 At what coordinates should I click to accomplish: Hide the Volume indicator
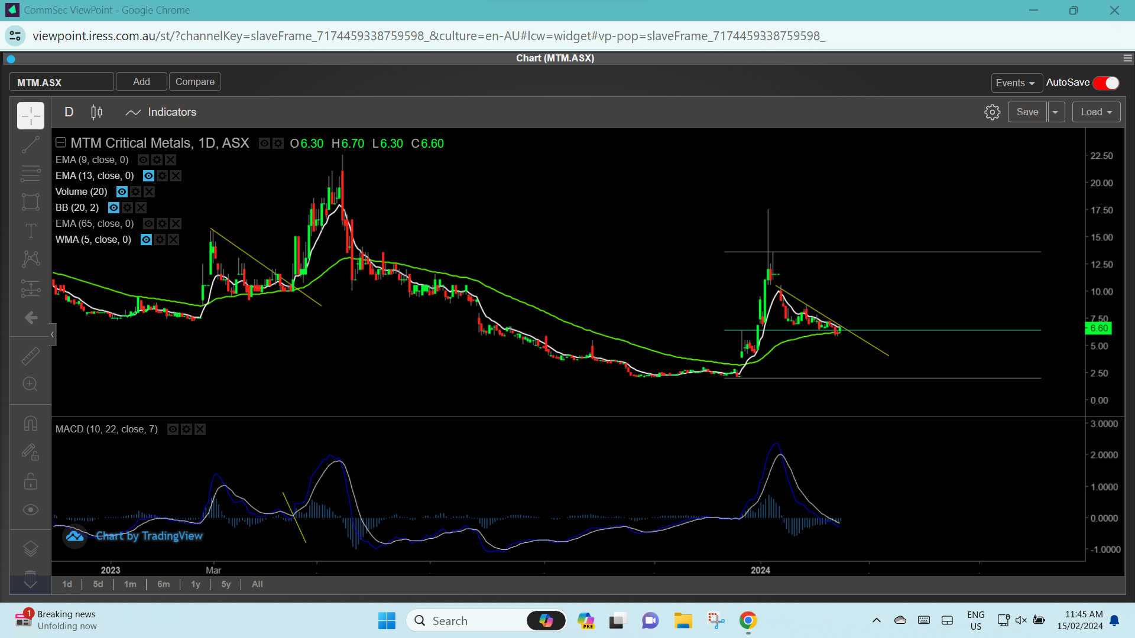coord(122,192)
